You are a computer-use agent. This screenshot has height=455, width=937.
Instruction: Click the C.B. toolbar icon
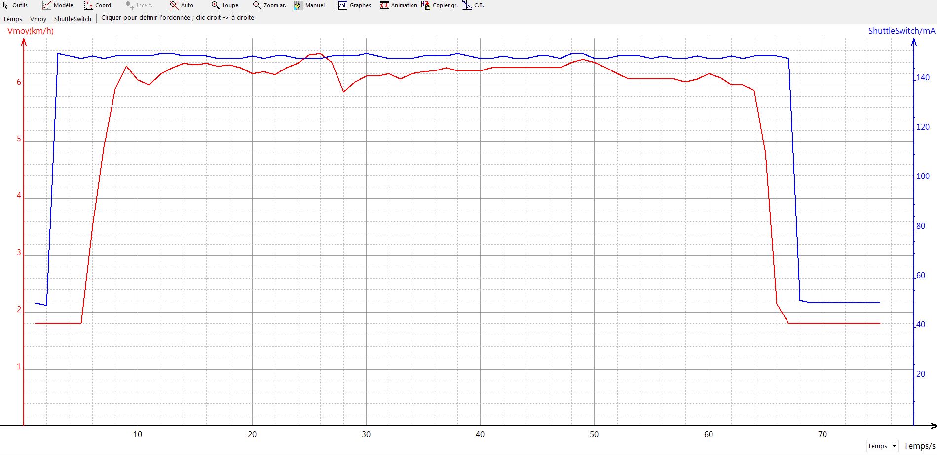[473, 5]
